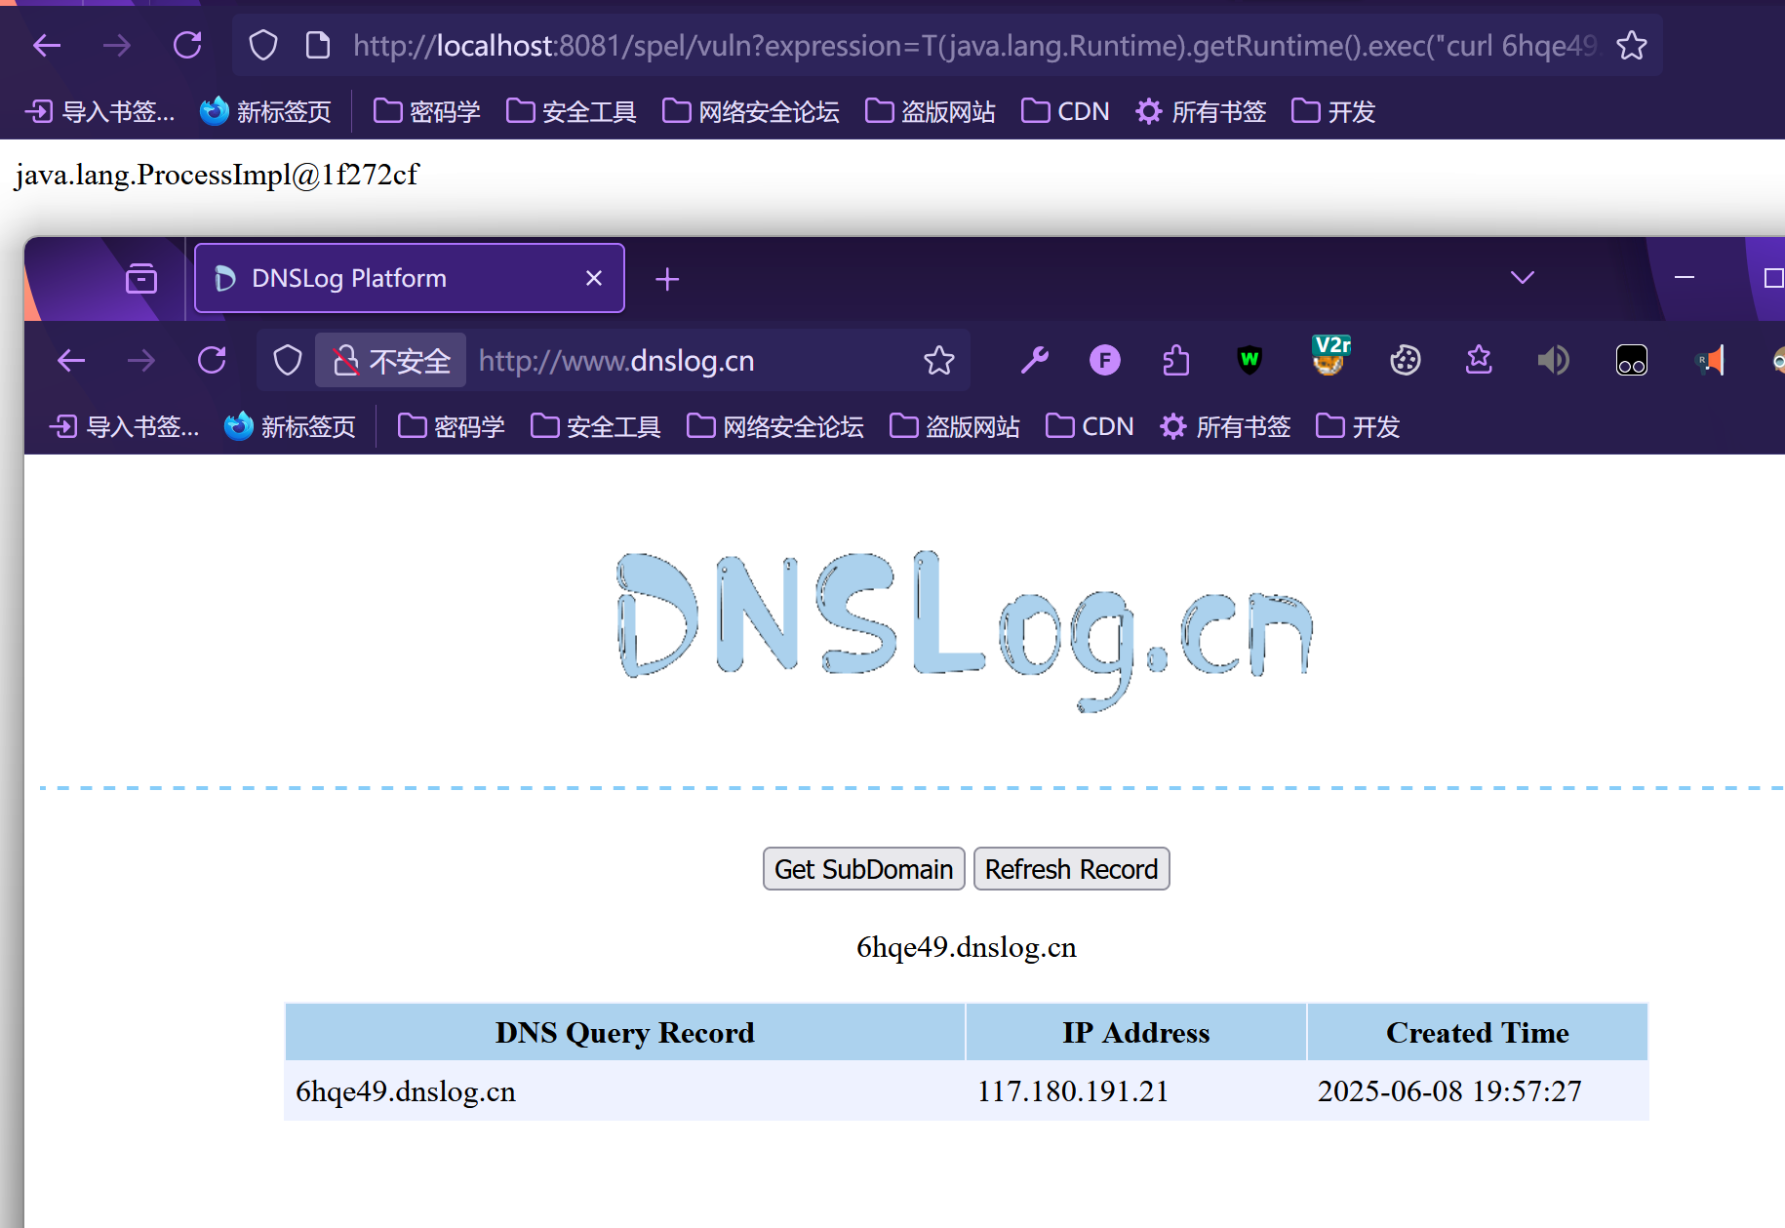Viewport: 1785px width, 1228px height.
Task: Click the java.lang.ProcessImpl@1f272cf output text
Action: (217, 175)
